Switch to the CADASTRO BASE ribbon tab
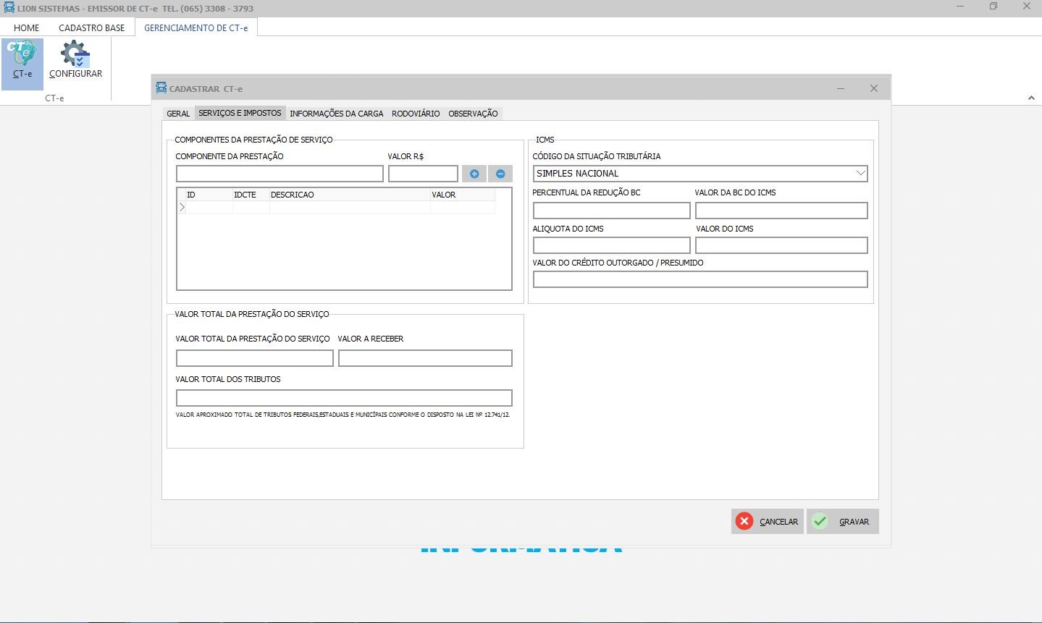Image resolution: width=1042 pixels, height=623 pixels. [x=92, y=27]
